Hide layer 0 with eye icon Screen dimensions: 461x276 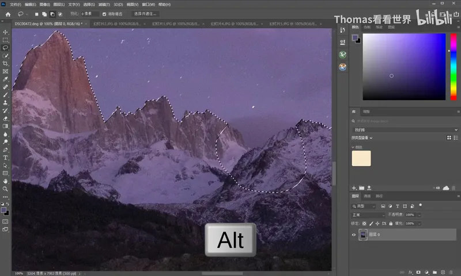coord(354,235)
